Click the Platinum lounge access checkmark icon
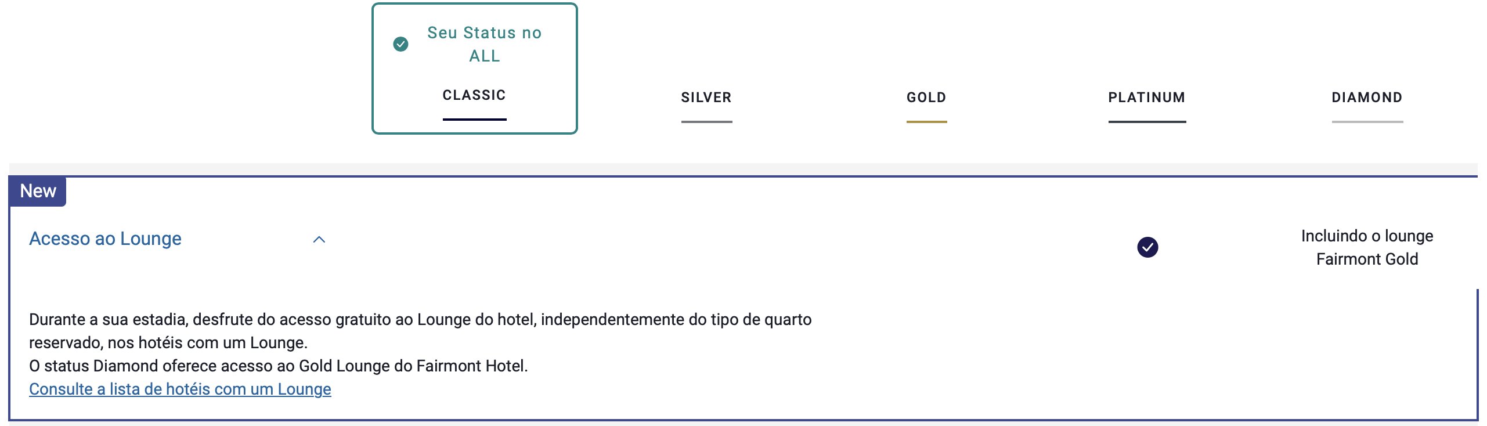1487x426 pixels. click(x=1147, y=247)
